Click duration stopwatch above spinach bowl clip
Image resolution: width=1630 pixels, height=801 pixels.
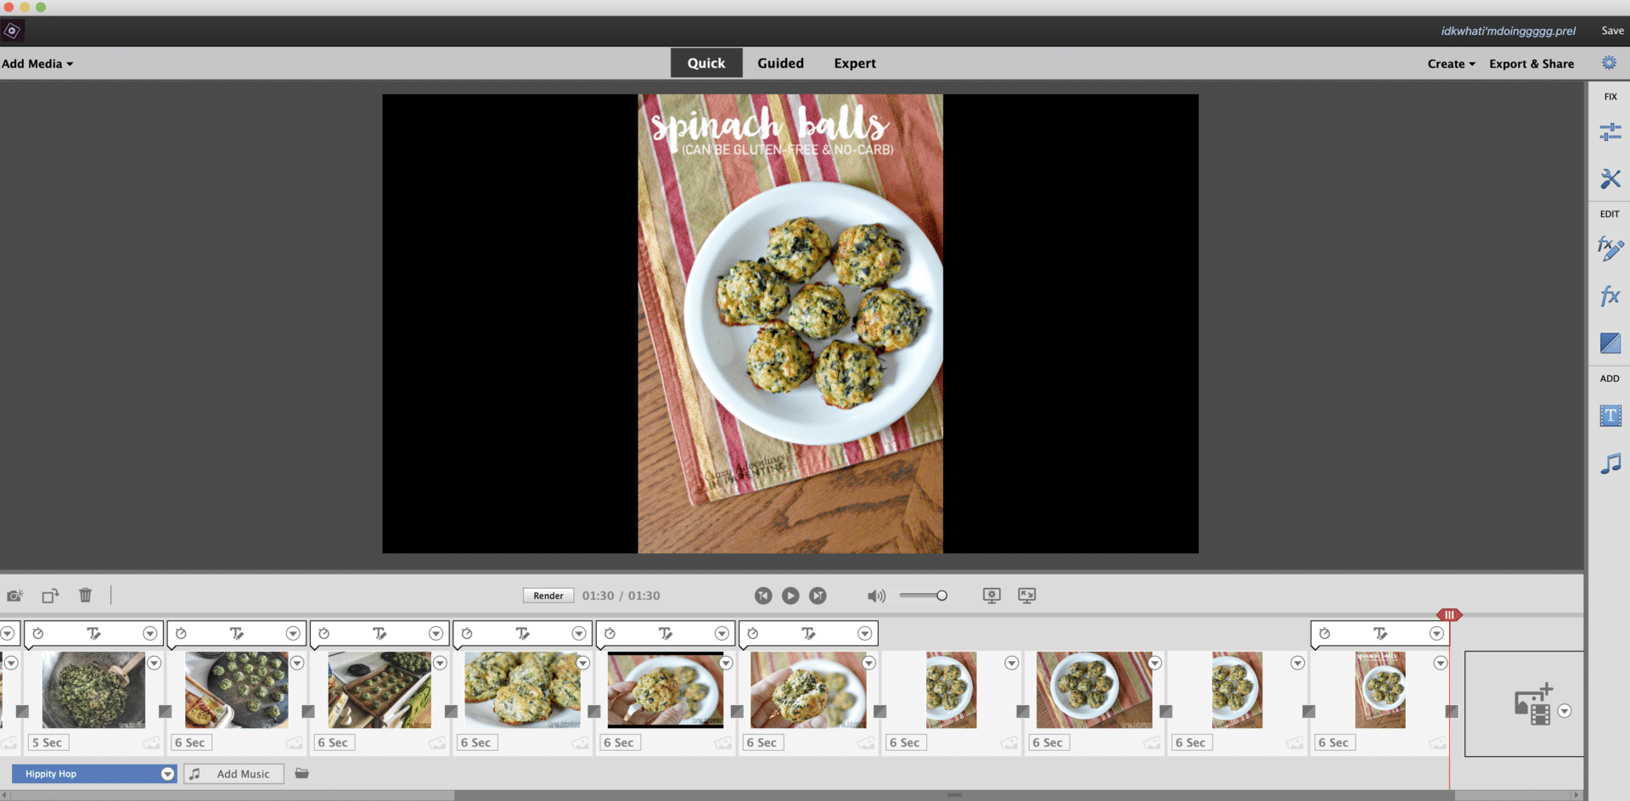tap(38, 634)
